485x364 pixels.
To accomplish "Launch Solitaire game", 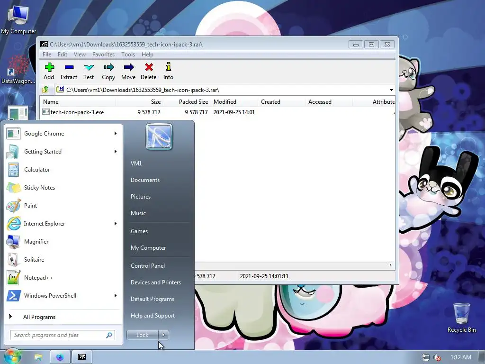I will 64,260.
